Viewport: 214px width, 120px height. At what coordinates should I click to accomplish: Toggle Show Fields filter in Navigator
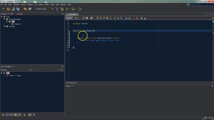click(x=7, y=115)
